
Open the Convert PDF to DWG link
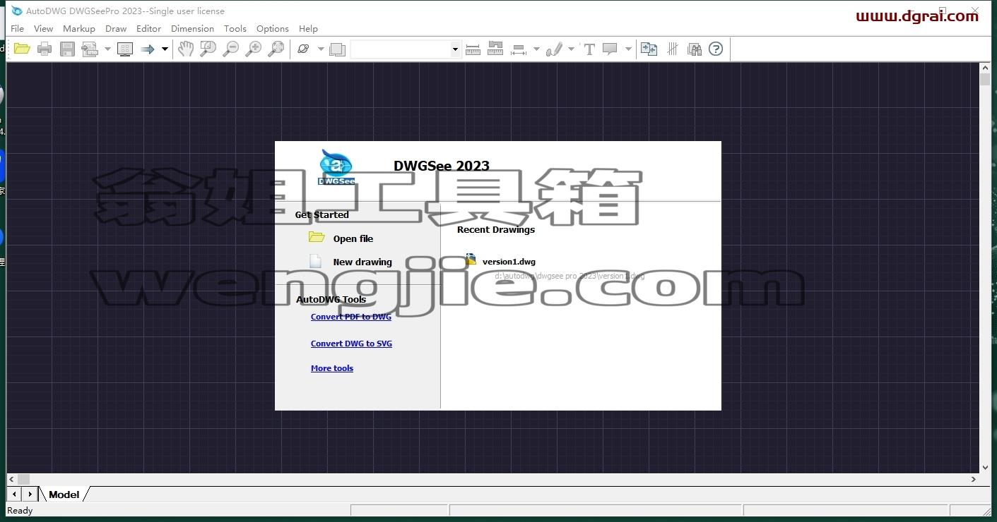(x=351, y=317)
